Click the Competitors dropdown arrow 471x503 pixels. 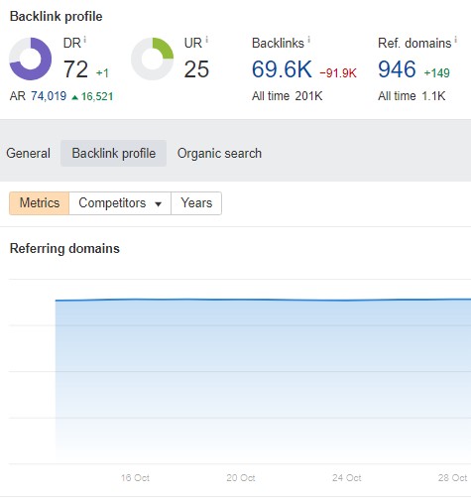159,204
